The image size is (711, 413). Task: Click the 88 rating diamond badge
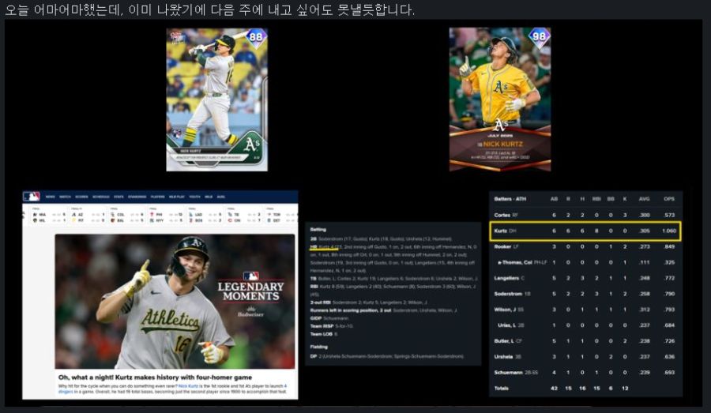click(x=256, y=37)
